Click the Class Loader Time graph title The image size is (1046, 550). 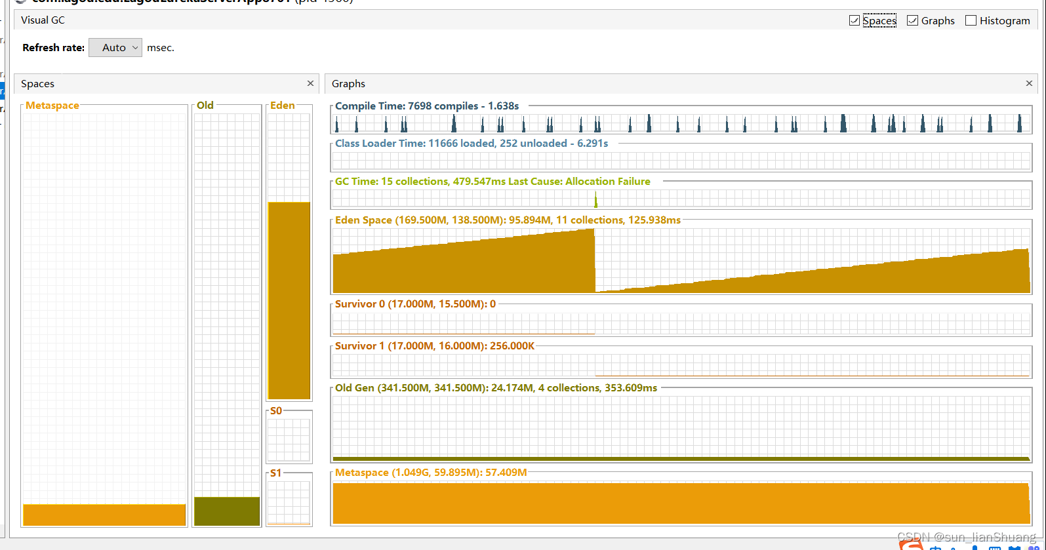coord(472,143)
